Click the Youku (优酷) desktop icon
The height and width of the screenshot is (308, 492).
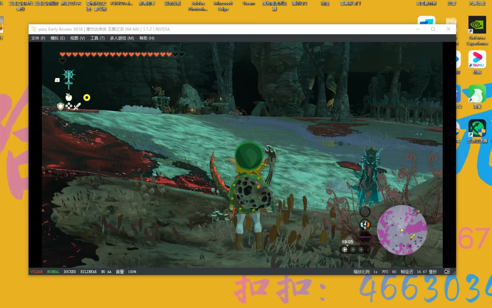477,60
